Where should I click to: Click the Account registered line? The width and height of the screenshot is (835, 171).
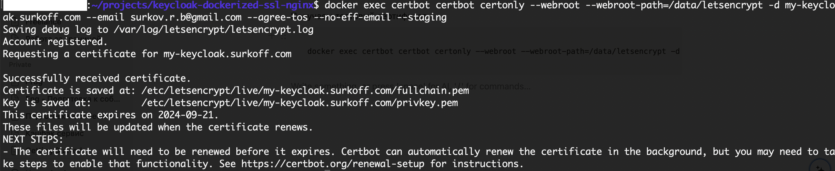click(55, 42)
